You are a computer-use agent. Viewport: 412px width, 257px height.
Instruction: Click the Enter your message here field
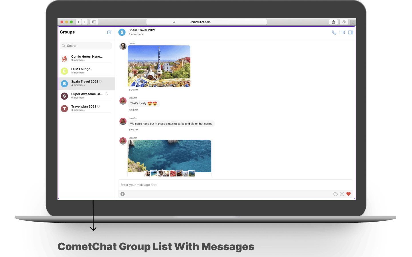pos(235,185)
